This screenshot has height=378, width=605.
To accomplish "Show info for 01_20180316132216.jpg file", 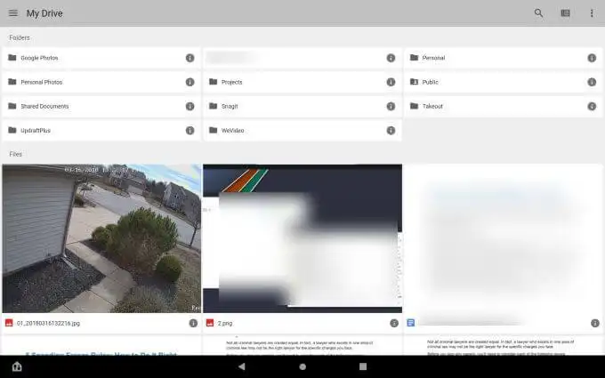I will coord(193,323).
